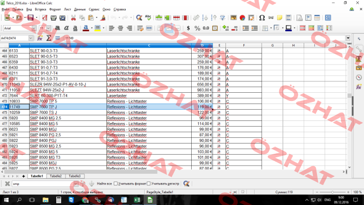Open the font color dropdown arrow
The width and height of the screenshot is (364, 205).
pyautogui.click(x=92, y=28)
